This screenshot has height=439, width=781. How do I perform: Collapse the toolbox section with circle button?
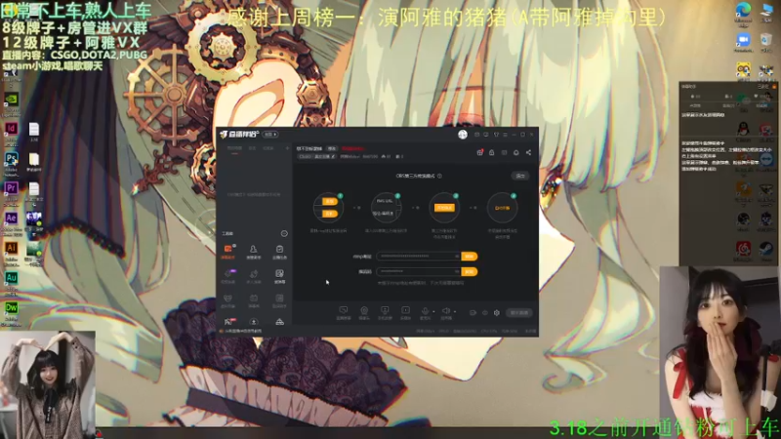pyautogui.click(x=284, y=233)
